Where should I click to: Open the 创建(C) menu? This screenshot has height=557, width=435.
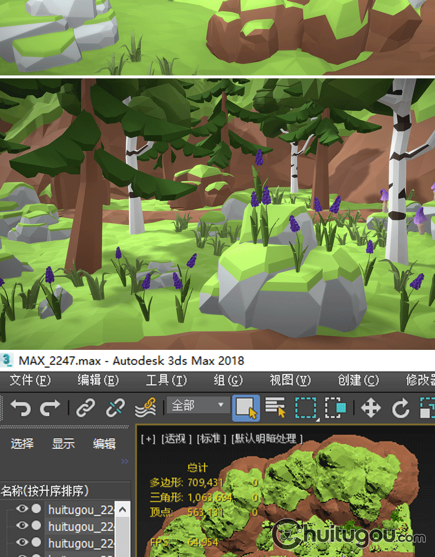click(x=358, y=380)
